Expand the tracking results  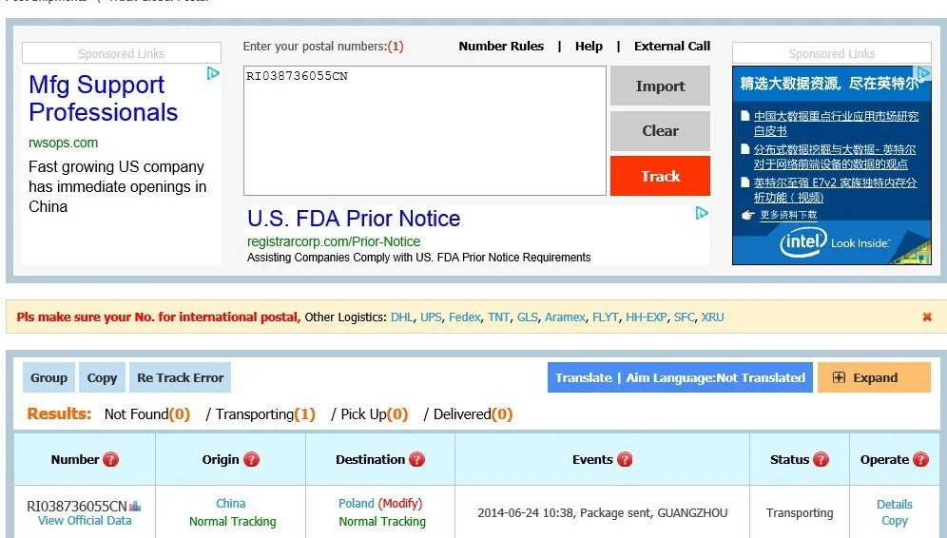pos(874,377)
